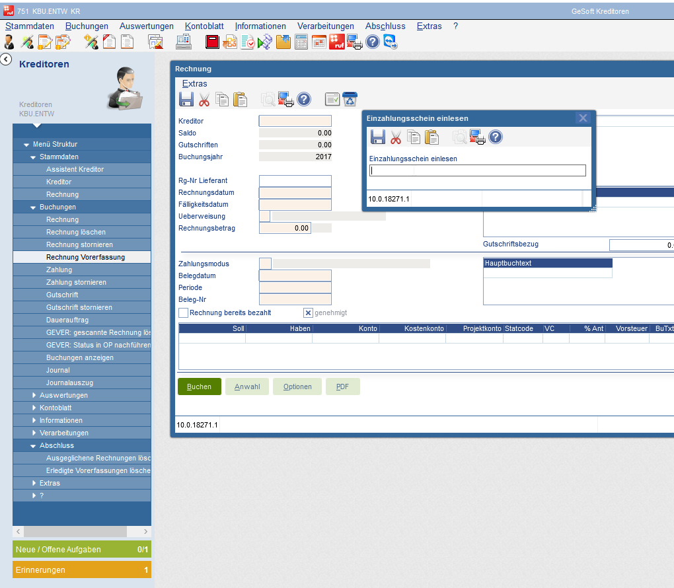Collapse the Menü Struktur tree node

click(26, 145)
